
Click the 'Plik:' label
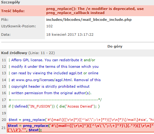point(5,20)
